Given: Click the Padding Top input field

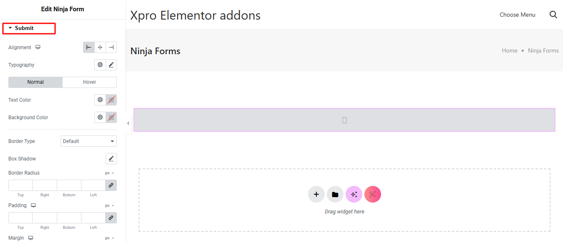Looking at the screenshot, I should 20,218.
